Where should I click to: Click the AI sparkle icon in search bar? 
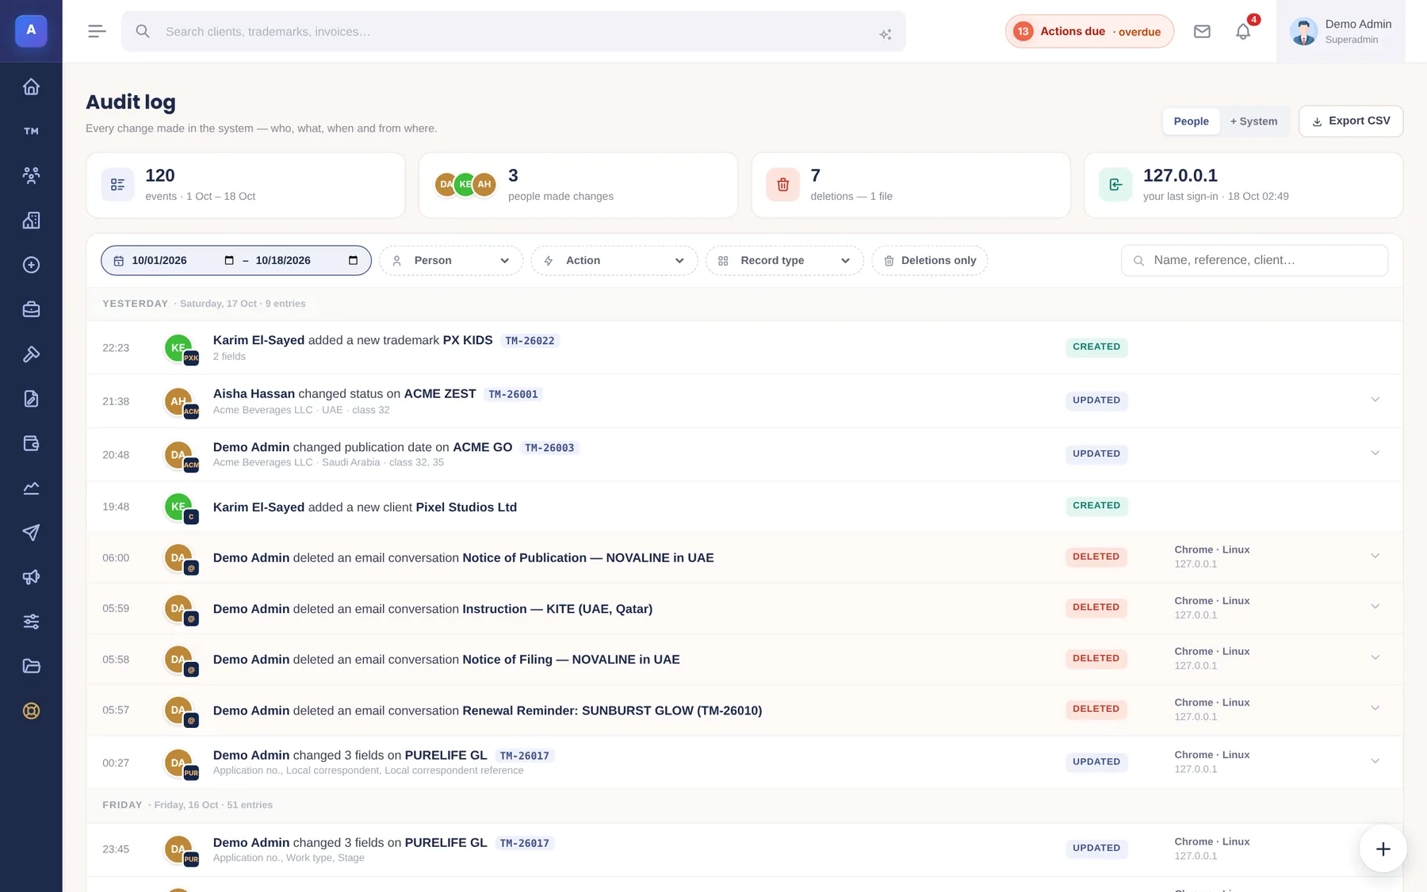(x=886, y=34)
